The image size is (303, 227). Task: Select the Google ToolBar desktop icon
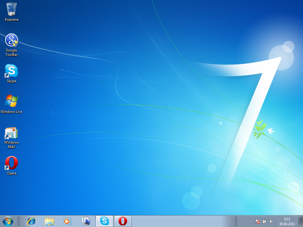pos(12,40)
